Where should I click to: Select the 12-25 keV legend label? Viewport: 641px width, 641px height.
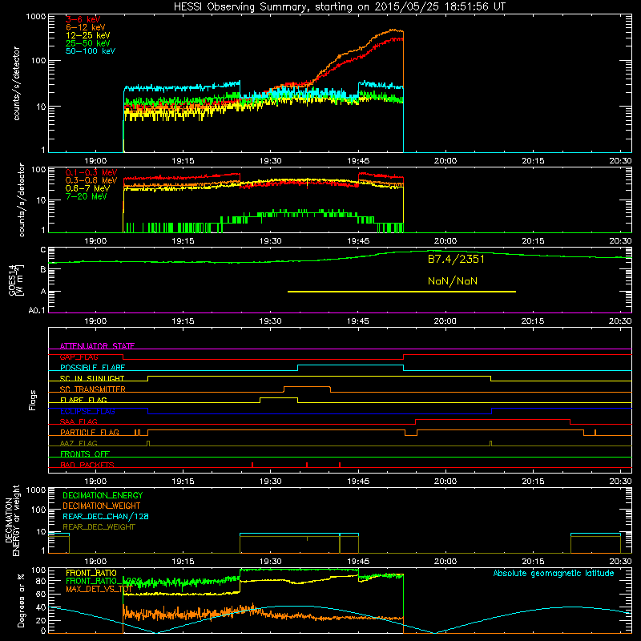pyautogui.click(x=88, y=35)
